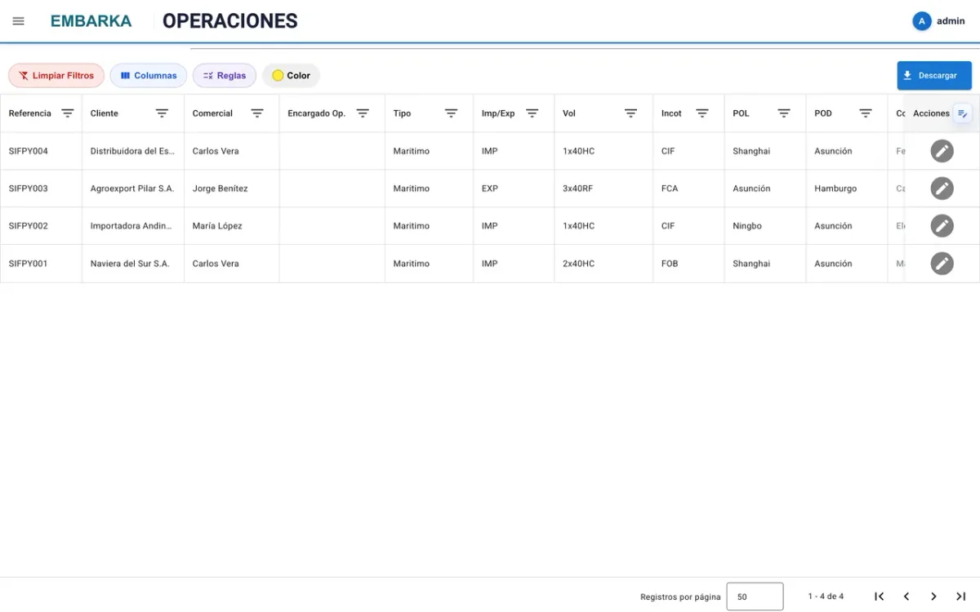The height and width of the screenshot is (612, 980).
Task: Open filter for Cliente column
Action: click(162, 113)
